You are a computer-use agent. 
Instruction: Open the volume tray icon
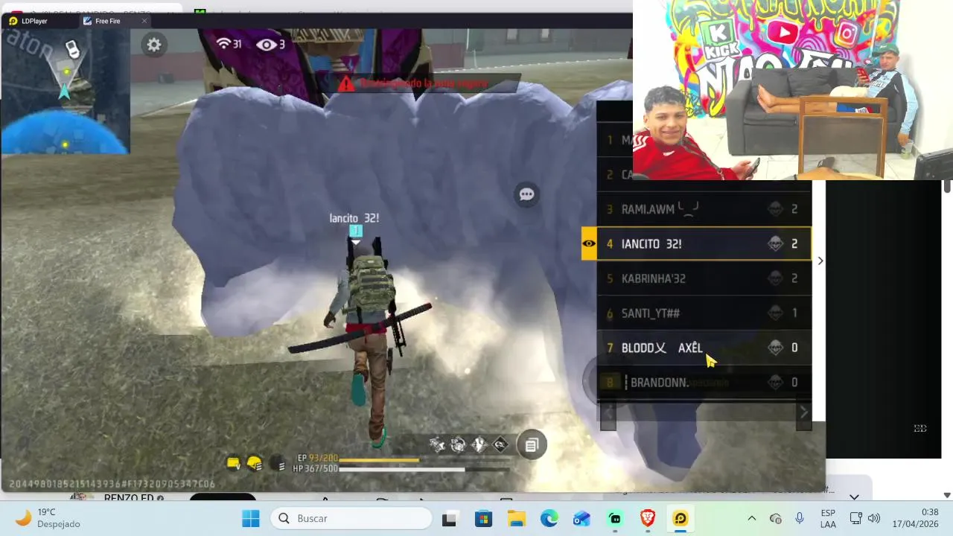tap(874, 518)
